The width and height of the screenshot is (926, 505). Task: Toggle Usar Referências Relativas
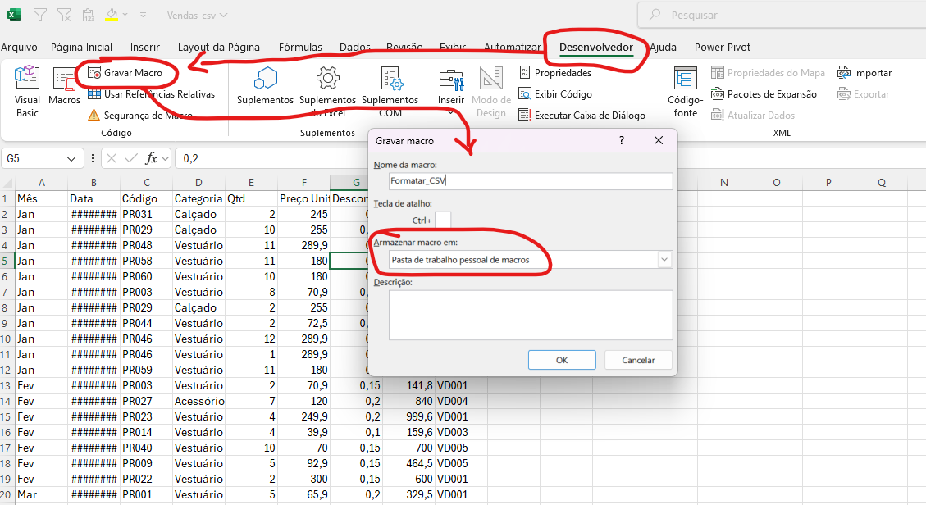[151, 94]
